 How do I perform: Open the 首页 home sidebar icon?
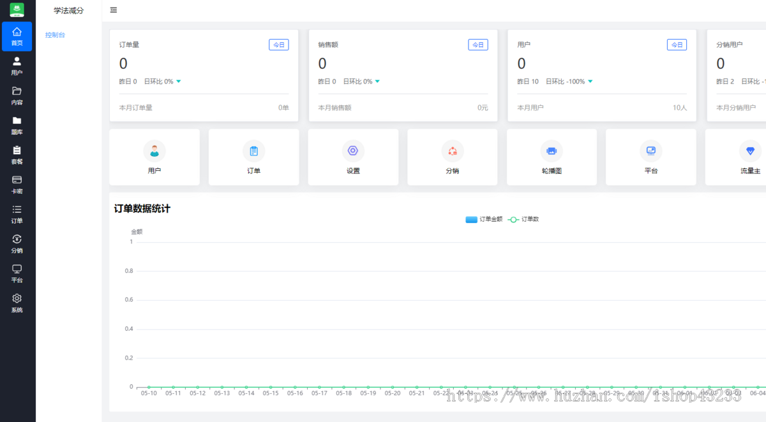click(17, 36)
